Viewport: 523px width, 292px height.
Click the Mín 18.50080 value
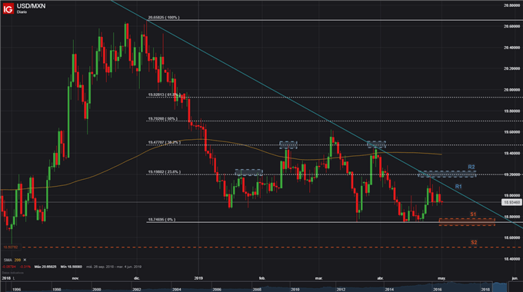pos(71,267)
